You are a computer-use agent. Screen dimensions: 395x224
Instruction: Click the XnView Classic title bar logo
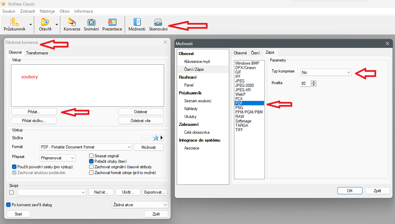click(x=3, y=4)
